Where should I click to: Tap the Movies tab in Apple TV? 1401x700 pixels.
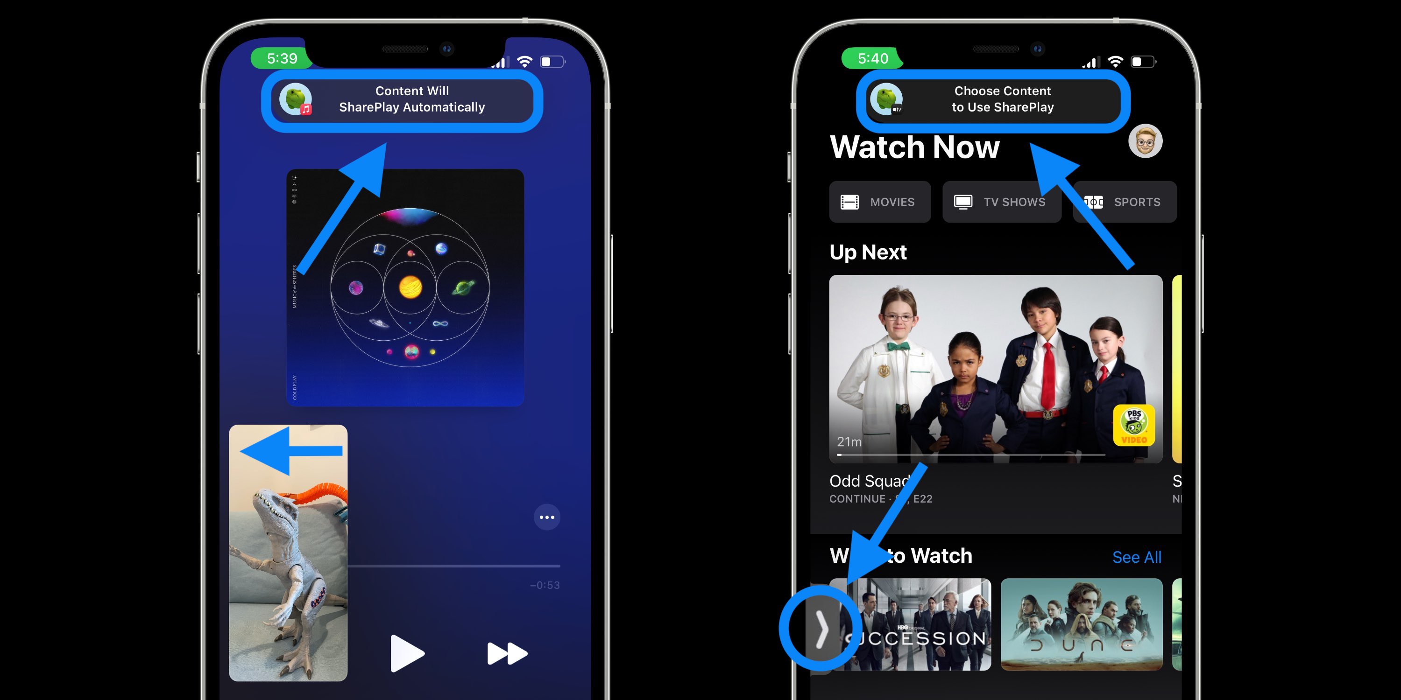click(x=880, y=201)
